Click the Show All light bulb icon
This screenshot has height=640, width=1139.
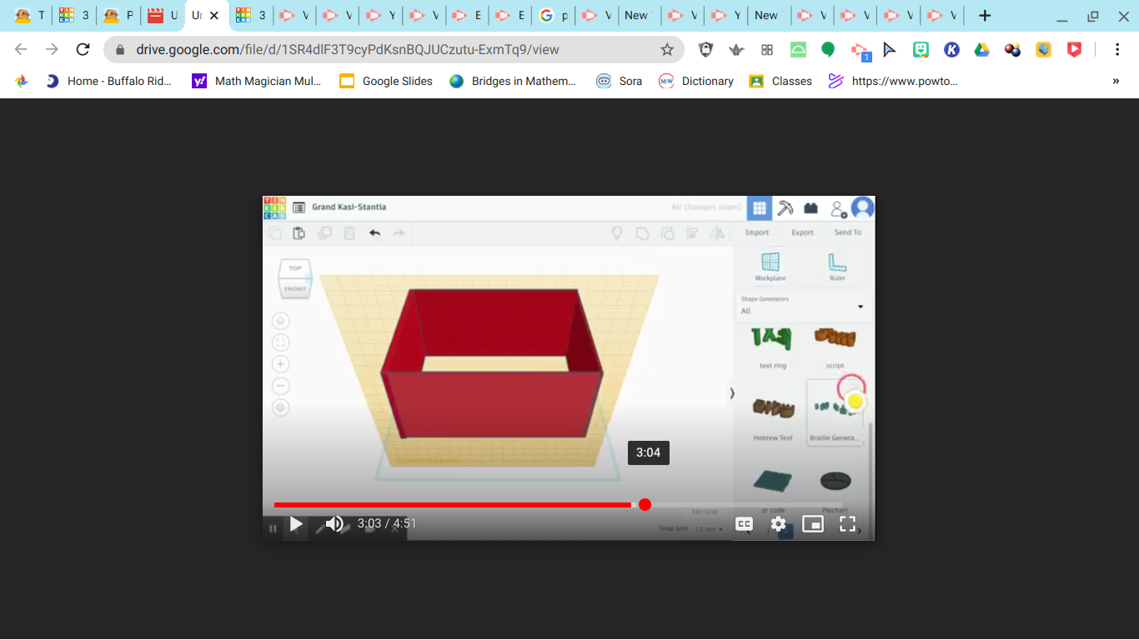pyautogui.click(x=617, y=233)
